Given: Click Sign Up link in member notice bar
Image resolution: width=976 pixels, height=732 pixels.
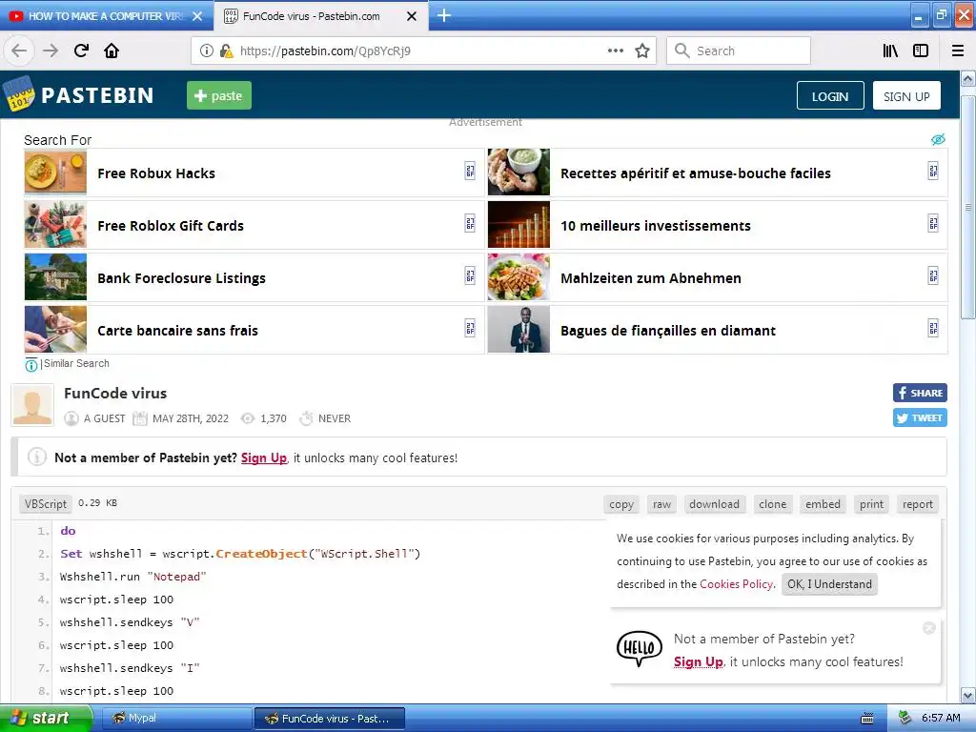Looking at the screenshot, I should coord(264,457).
